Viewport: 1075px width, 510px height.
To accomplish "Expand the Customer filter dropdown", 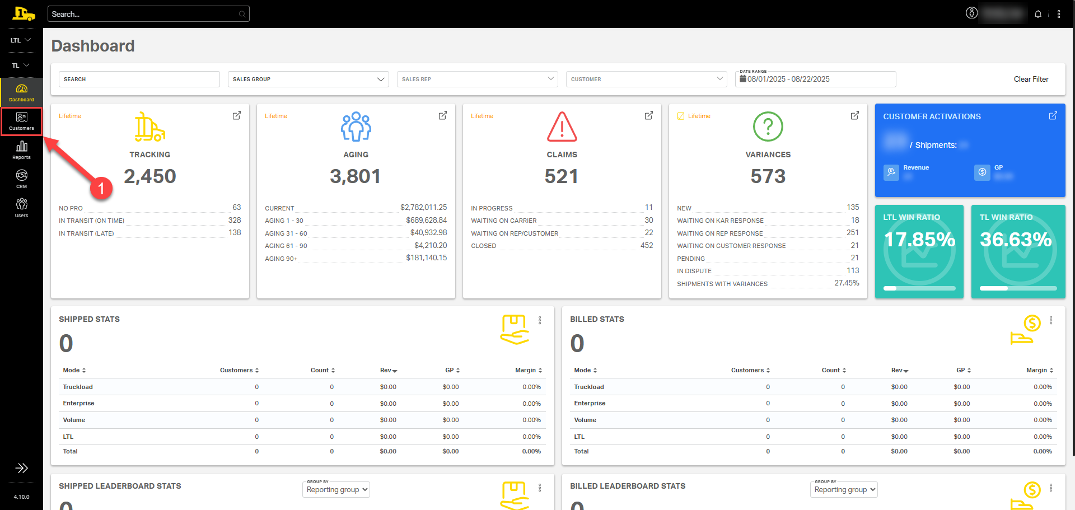I will click(646, 79).
